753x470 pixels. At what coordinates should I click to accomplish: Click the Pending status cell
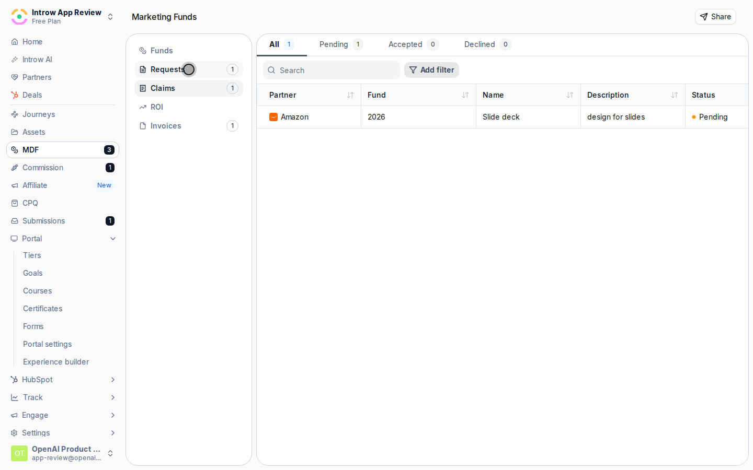tap(717, 117)
